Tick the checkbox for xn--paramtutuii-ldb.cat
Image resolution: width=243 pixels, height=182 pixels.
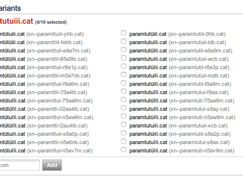point(123,41)
